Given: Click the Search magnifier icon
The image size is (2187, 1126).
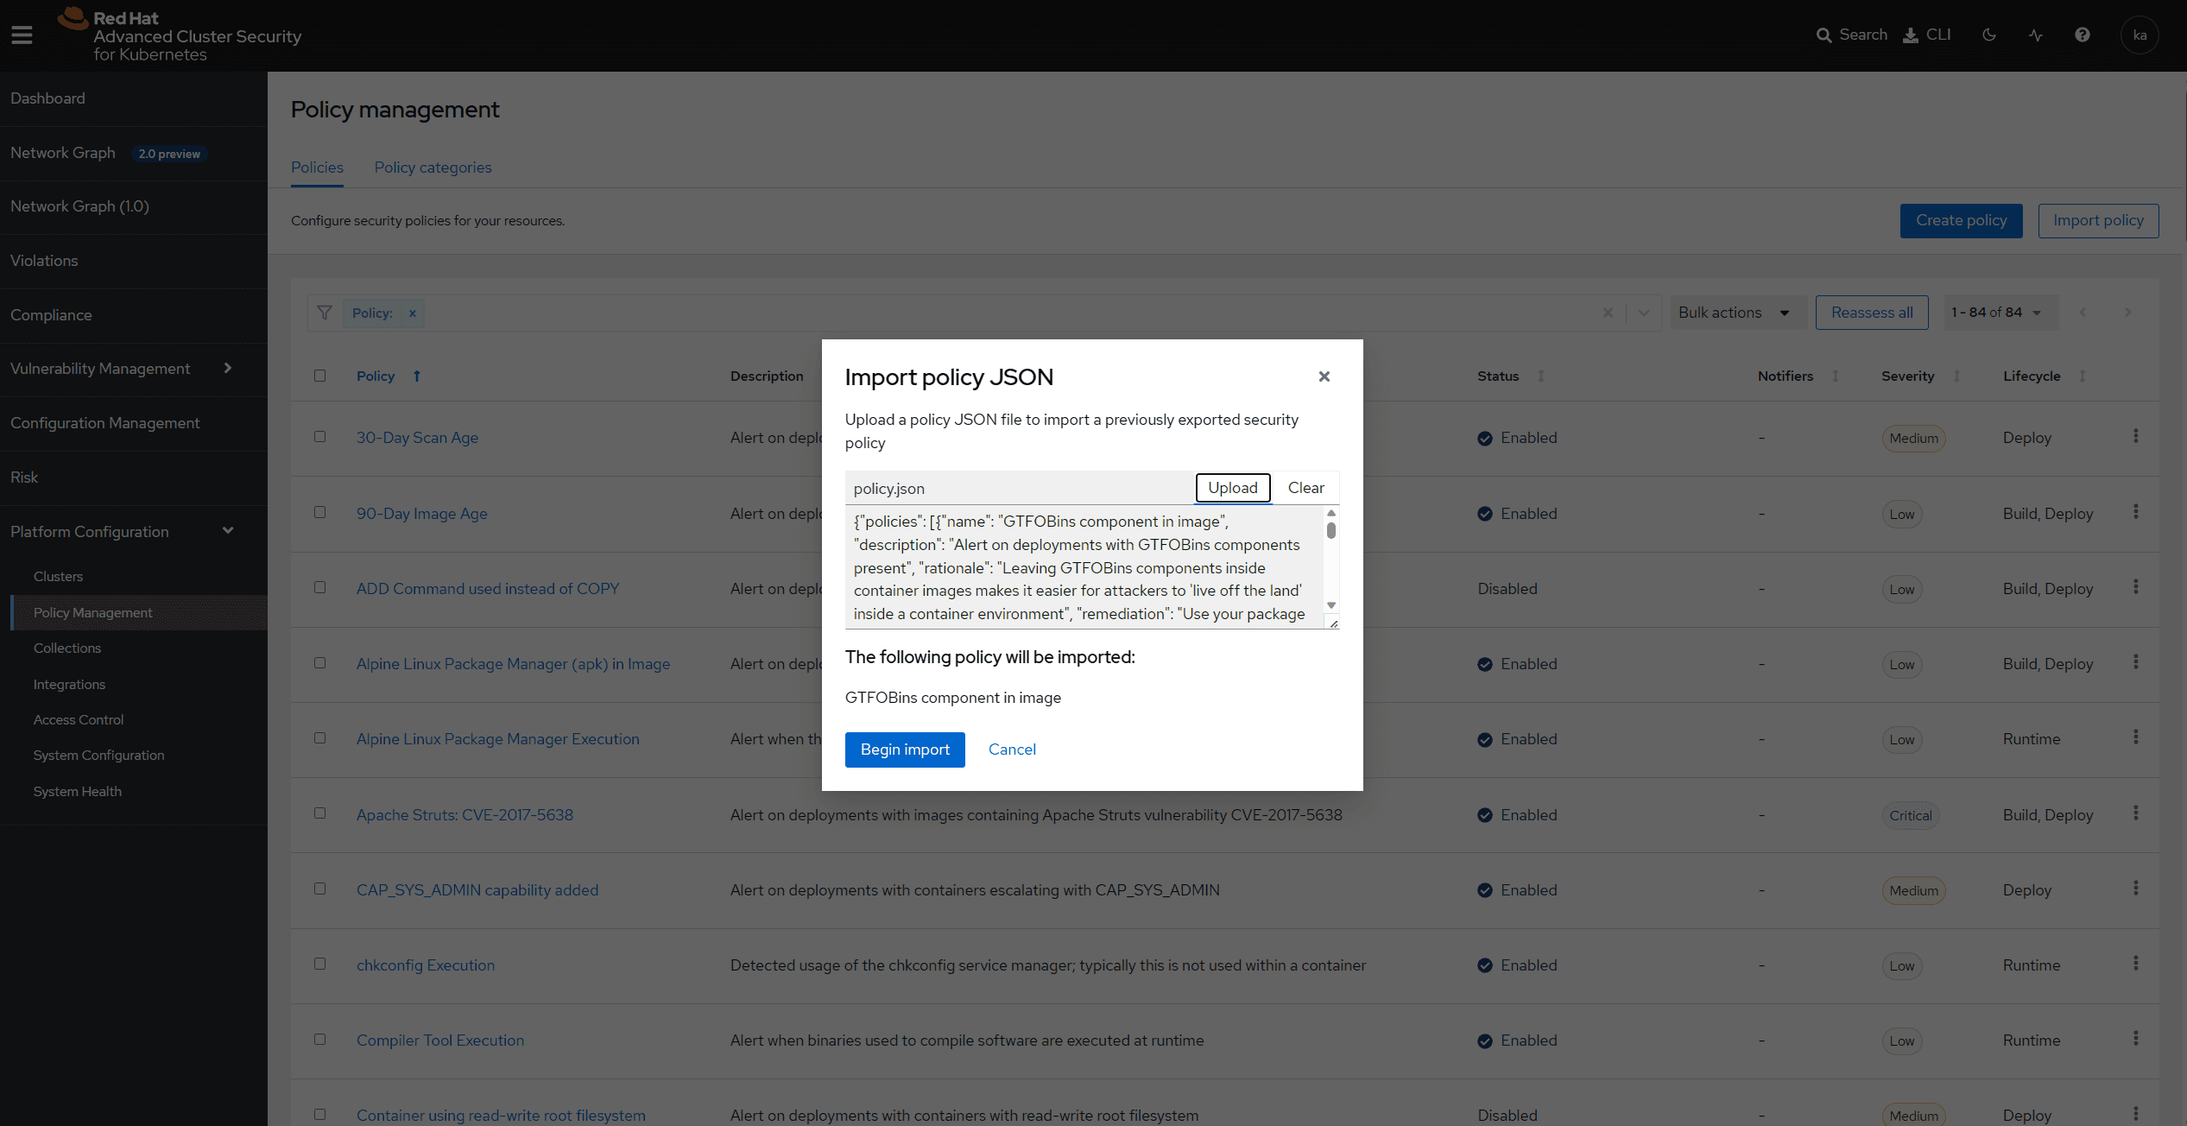Looking at the screenshot, I should click(1824, 35).
